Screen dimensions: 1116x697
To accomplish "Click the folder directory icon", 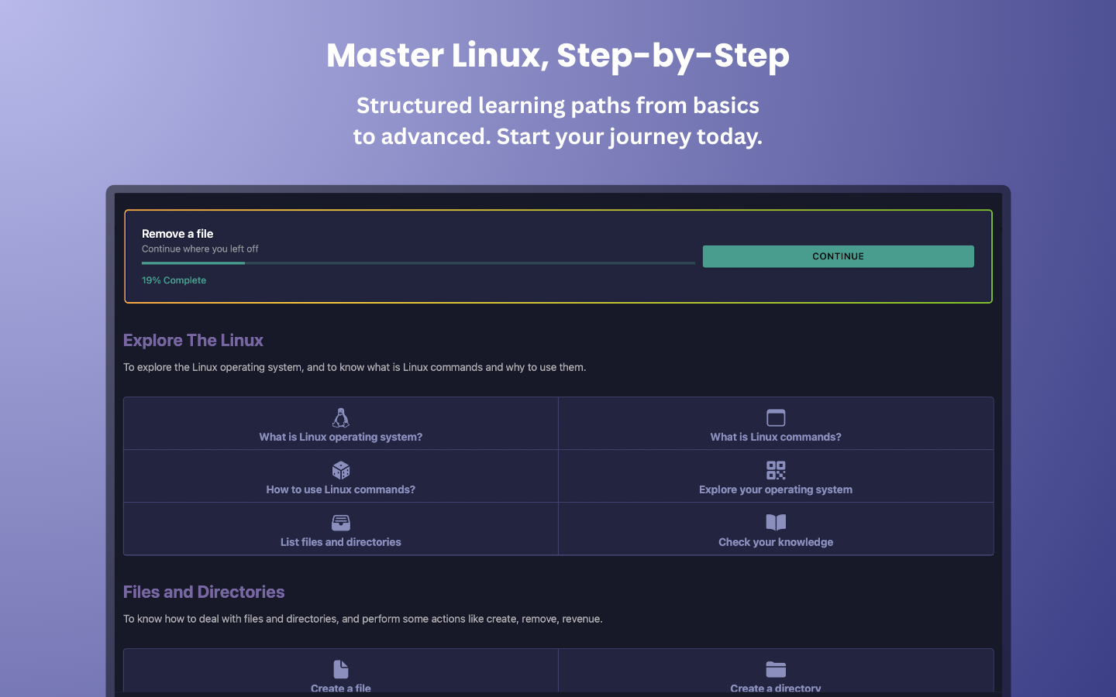I will tap(776, 669).
